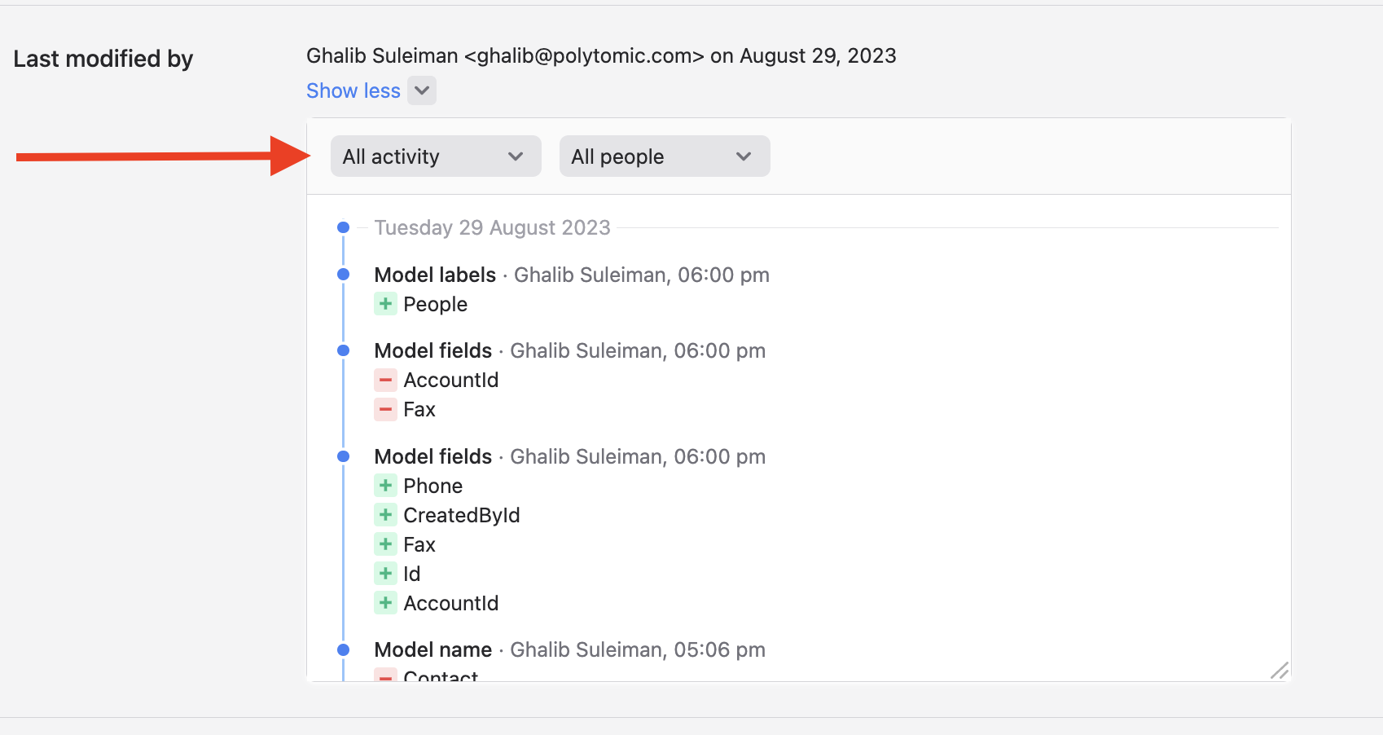Image resolution: width=1383 pixels, height=735 pixels.
Task: Click the green plus icon next to CreatedById
Action: click(x=384, y=514)
